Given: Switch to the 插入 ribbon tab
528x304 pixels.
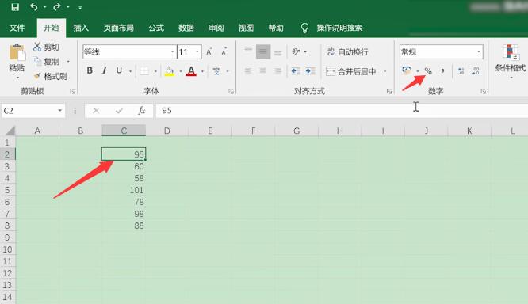Looking at the screenshot, I should (81, 28).
